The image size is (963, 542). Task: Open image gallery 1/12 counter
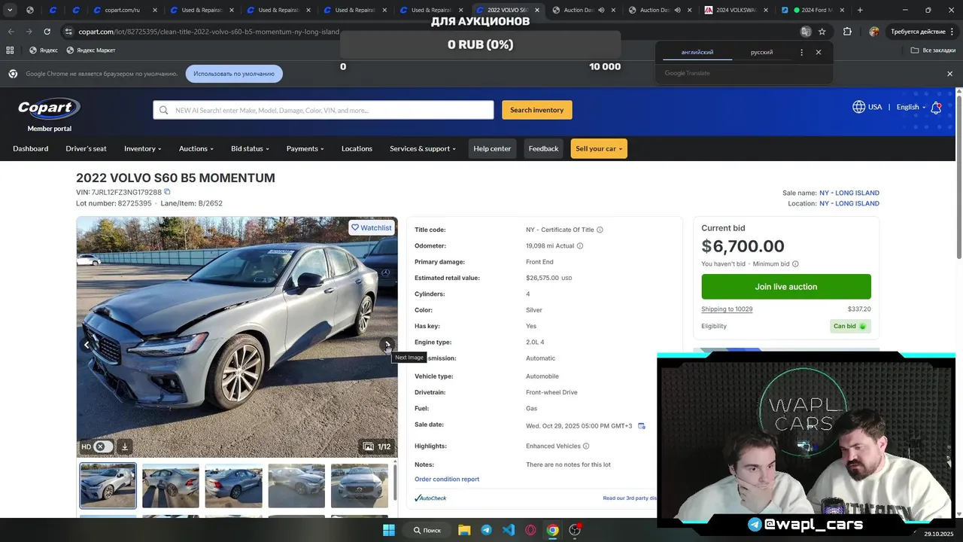377,446
